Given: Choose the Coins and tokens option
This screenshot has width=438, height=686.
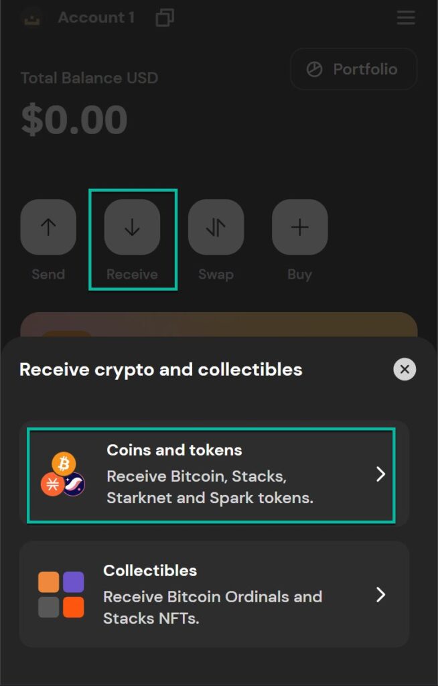Looking at the screenshot, I should [x=211, y=474].
